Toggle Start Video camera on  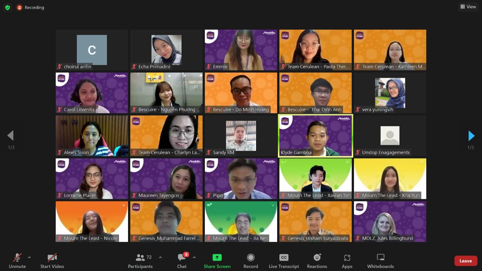coord(52,260)
